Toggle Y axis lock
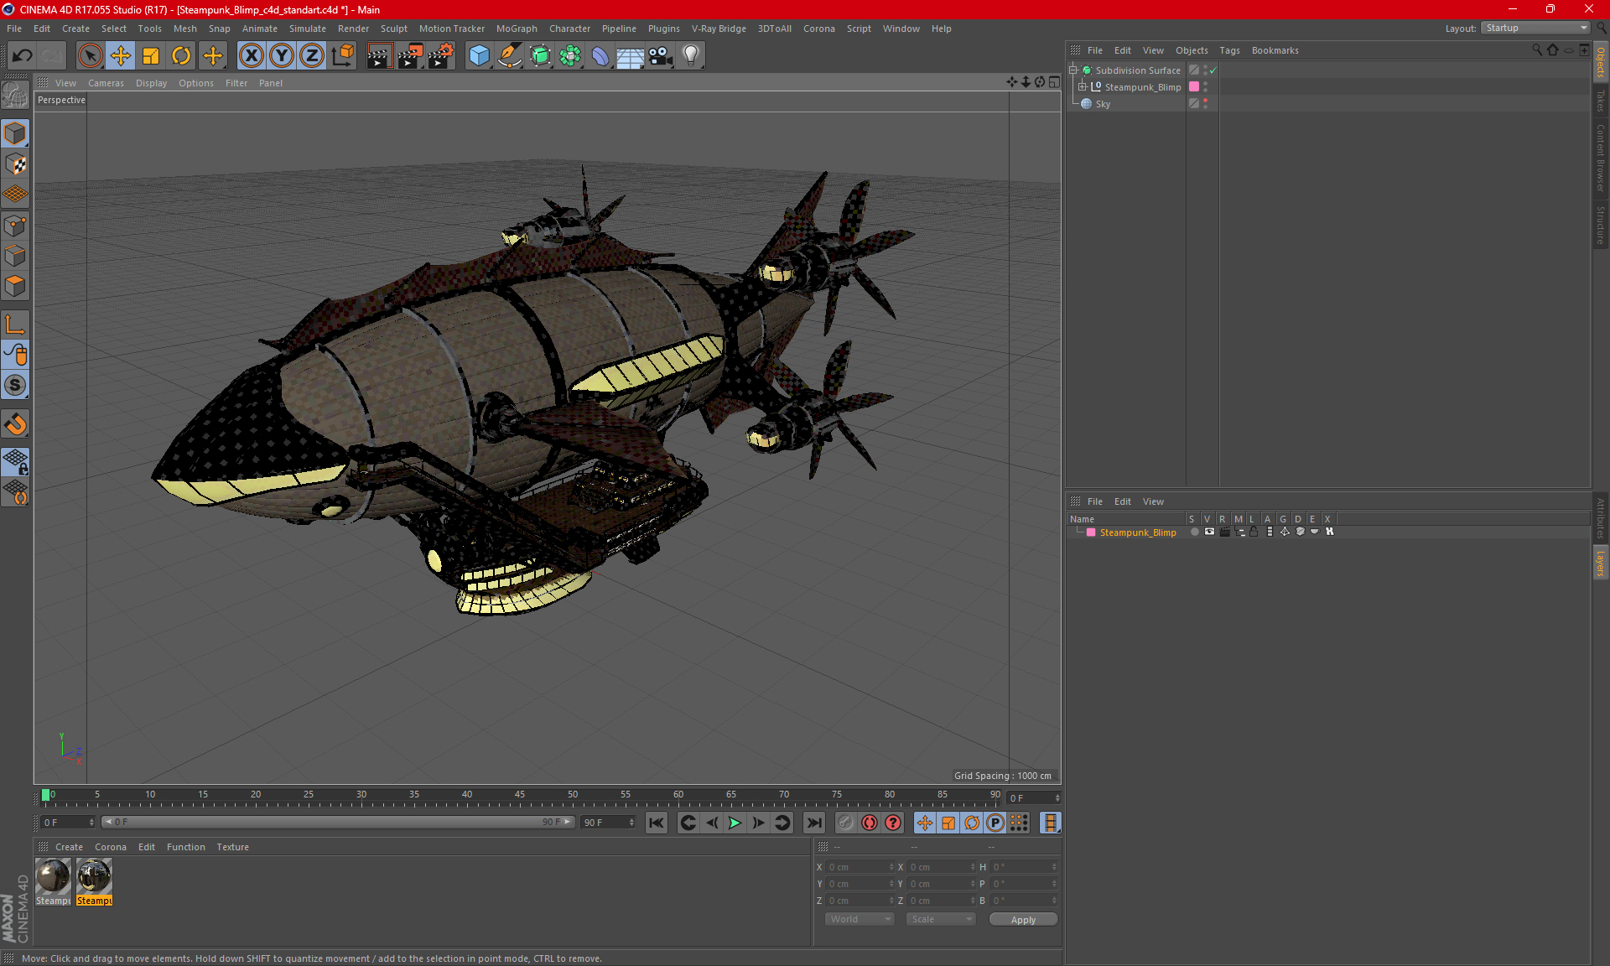 [282, 56]
